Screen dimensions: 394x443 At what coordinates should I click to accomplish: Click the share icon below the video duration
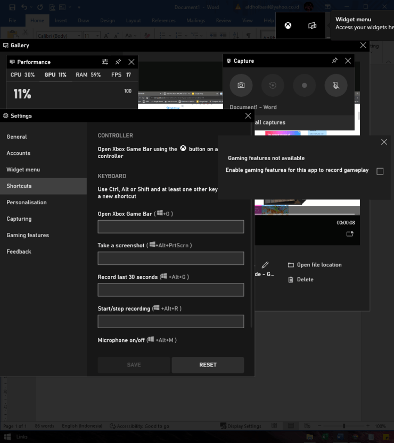[x=350, y=233]
